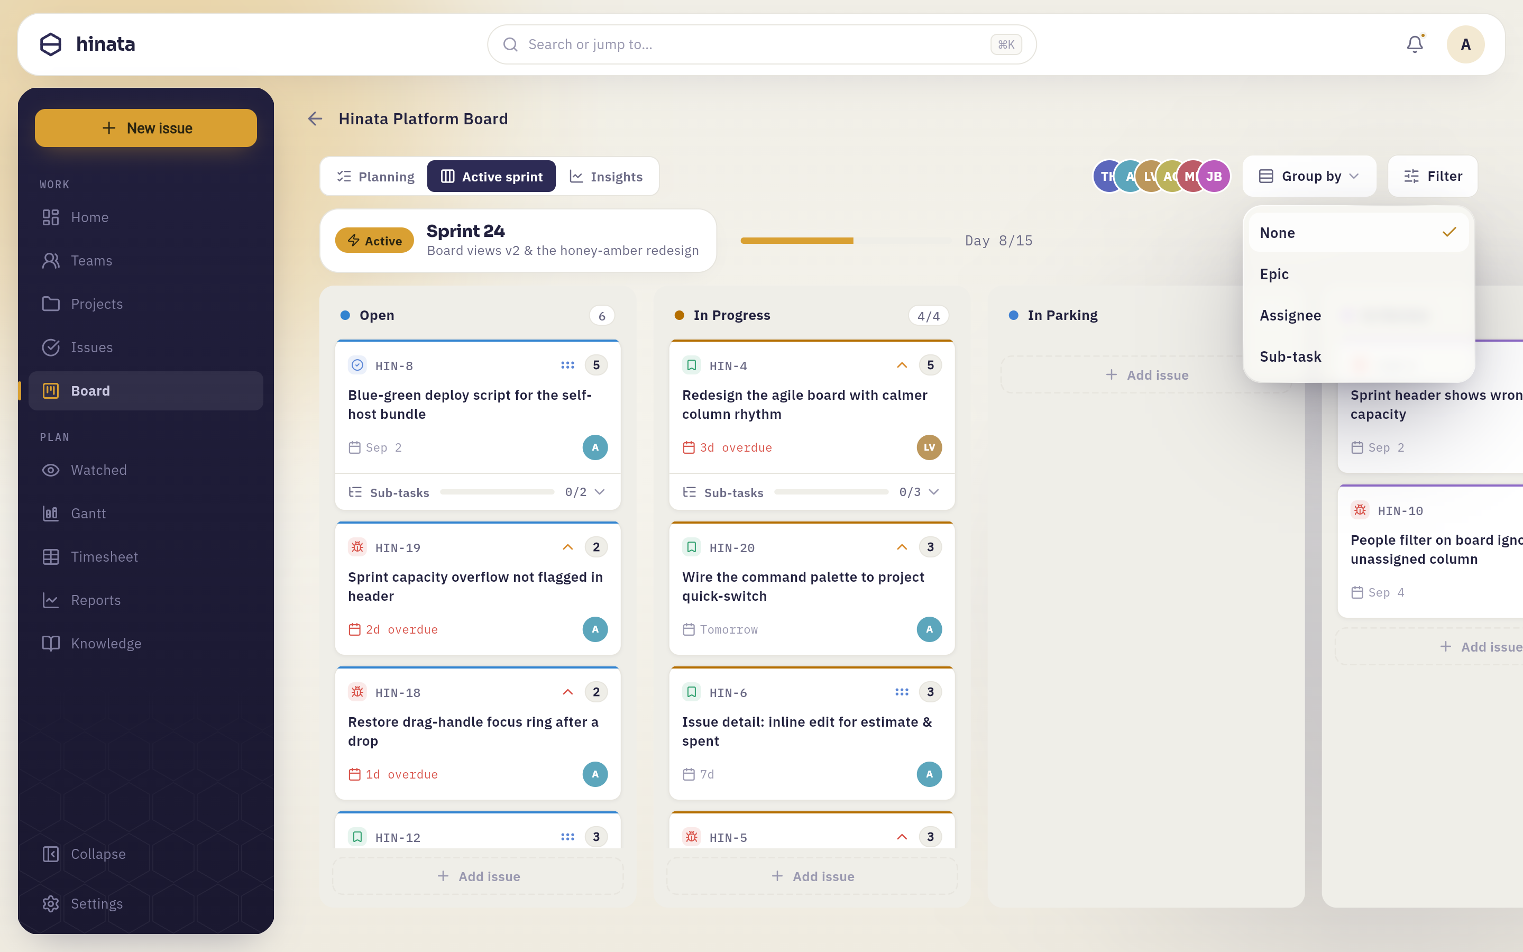1523x952 pixels.
Task: Click the HIN-4 story bookmark icon
Action: (x=692, y=365)
